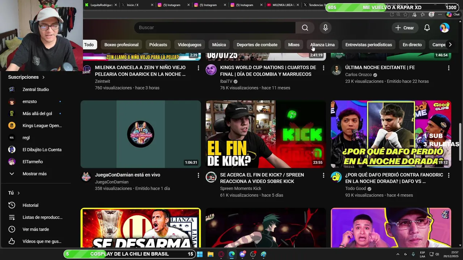Open options for Última Noche Excitante video

coord(449,68)
